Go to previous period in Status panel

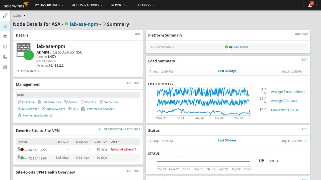coord(150,141)
